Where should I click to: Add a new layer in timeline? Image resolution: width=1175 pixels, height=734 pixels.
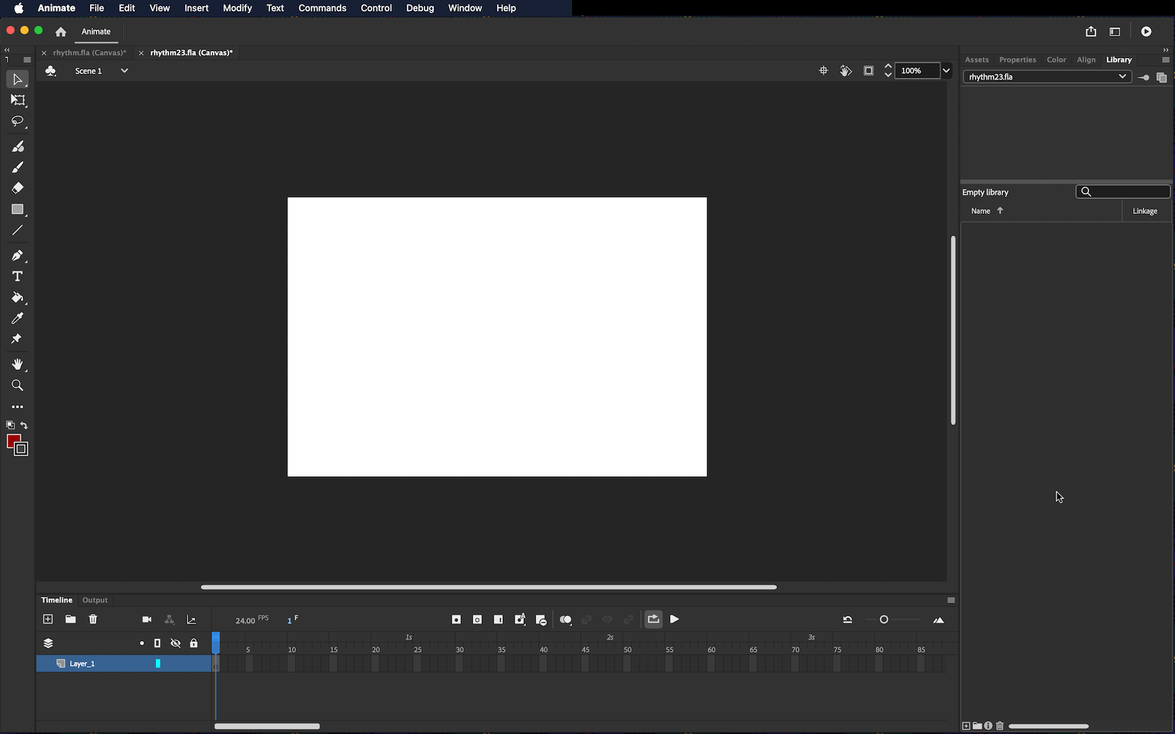coord(48,619)
